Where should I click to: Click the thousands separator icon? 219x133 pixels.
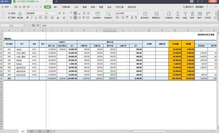pyautogui.click(x=127, y=17)
